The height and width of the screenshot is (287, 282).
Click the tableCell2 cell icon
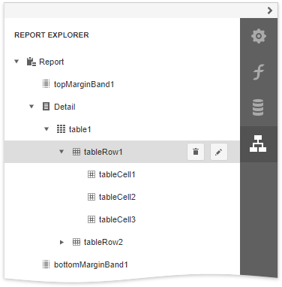[x=91, y=197]
